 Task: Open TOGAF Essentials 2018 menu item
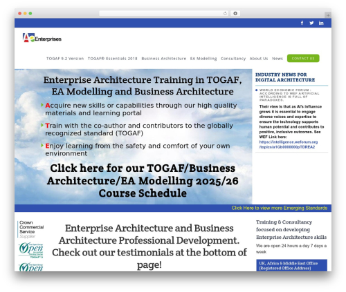click(x=112, y=59)
